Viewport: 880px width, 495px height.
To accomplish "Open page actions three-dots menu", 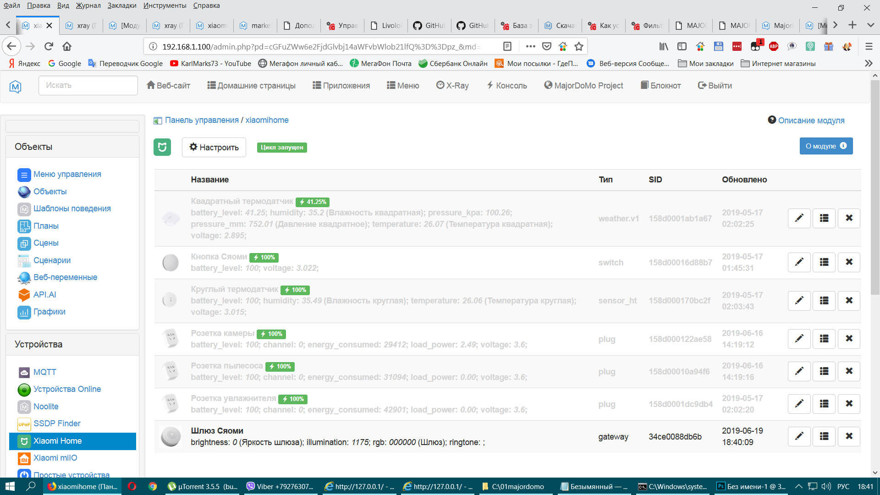I will pos(530,46).
